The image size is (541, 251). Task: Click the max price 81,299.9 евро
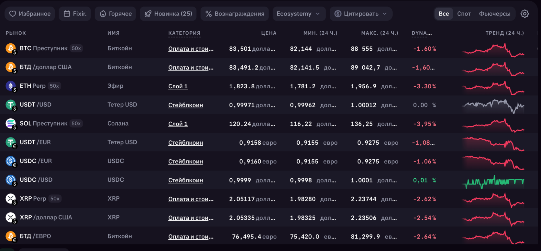(x=374, y=237)
